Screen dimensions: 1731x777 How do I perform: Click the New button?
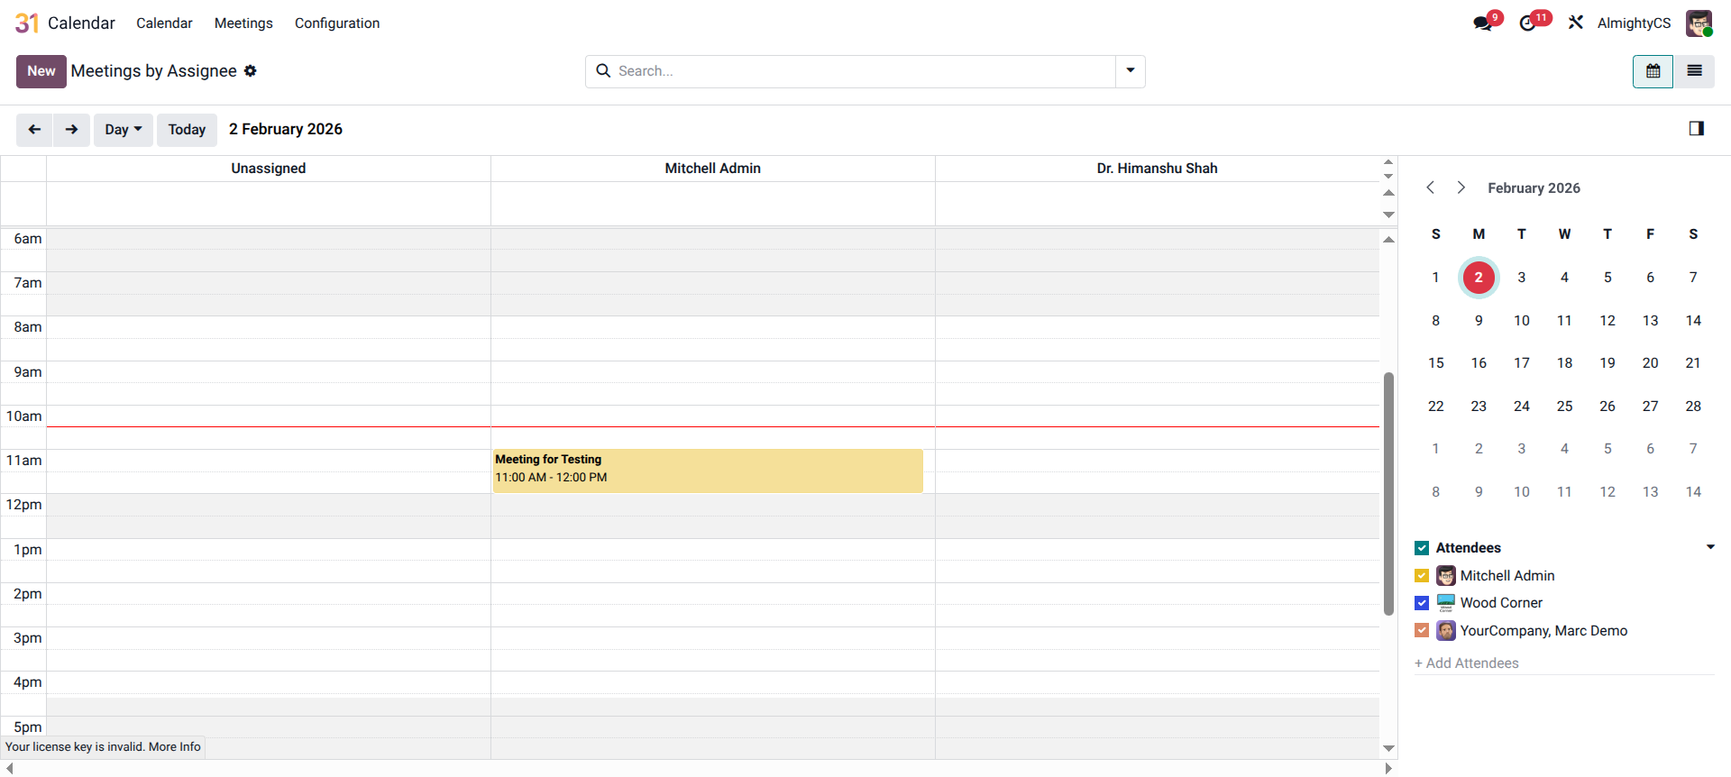pos(41,71)
